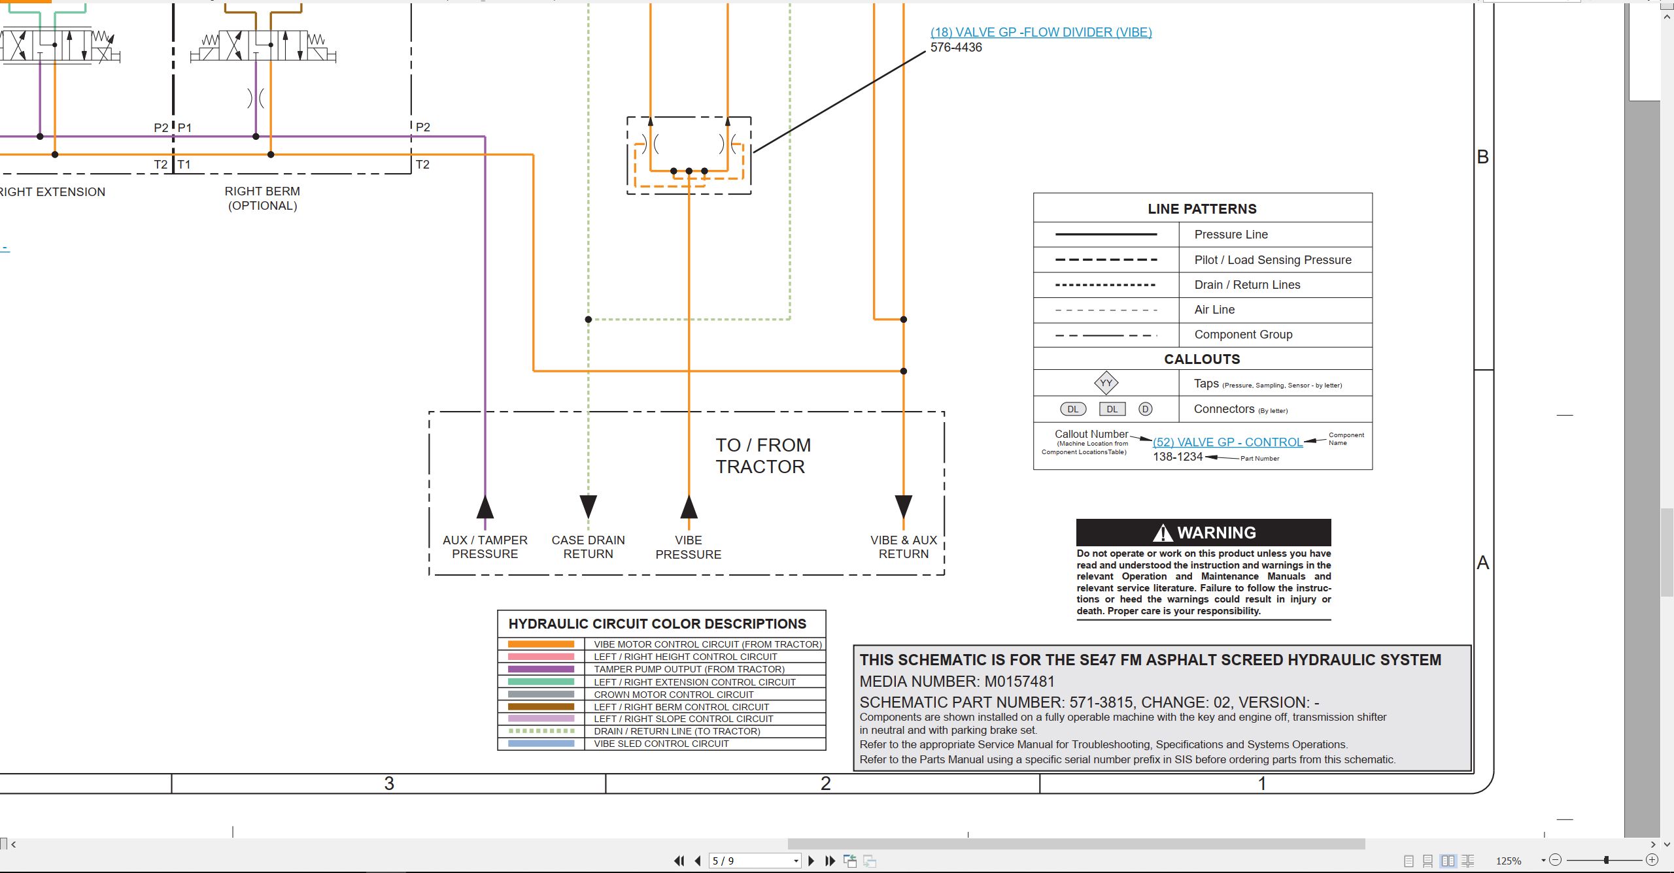Go to the previous page

698,861
